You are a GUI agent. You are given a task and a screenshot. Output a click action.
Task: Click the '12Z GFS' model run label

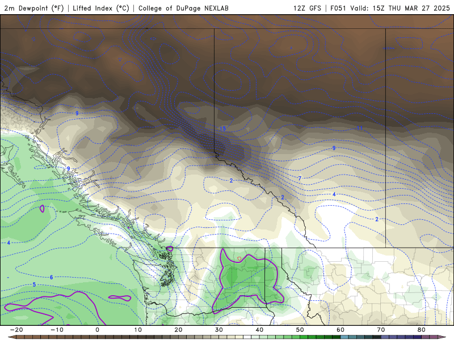[307, 8]
